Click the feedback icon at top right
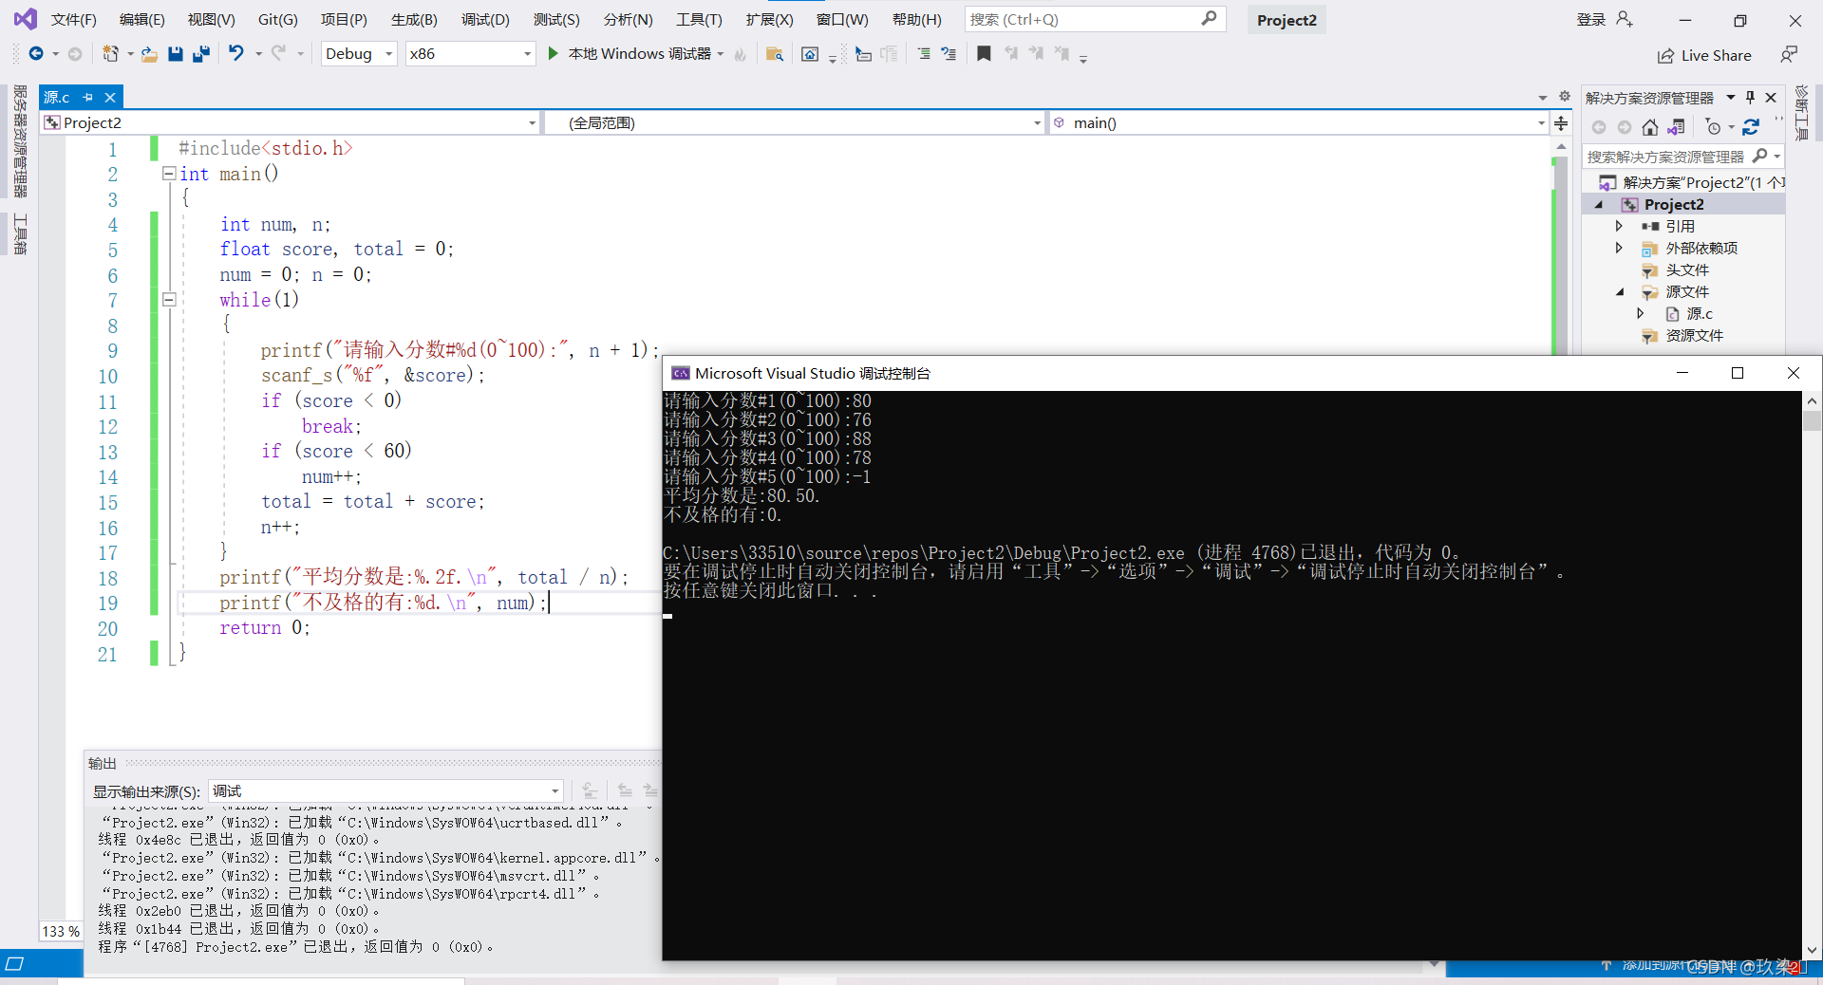This screenshot has height=985, width=1823. [1789, 55]
